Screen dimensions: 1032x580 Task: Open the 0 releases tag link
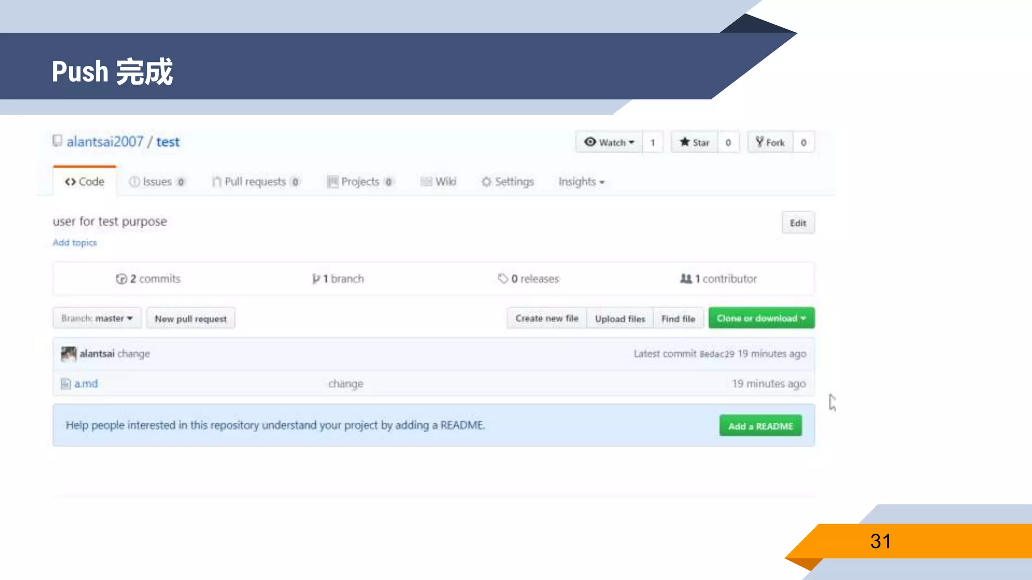click(x=529, y=278)
